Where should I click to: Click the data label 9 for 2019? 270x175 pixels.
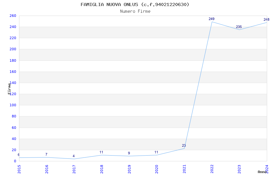point(129,153)
